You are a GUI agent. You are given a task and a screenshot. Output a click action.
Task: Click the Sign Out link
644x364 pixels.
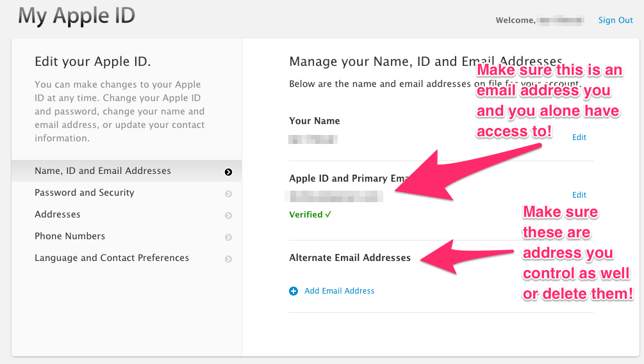(x=615, y=20)
